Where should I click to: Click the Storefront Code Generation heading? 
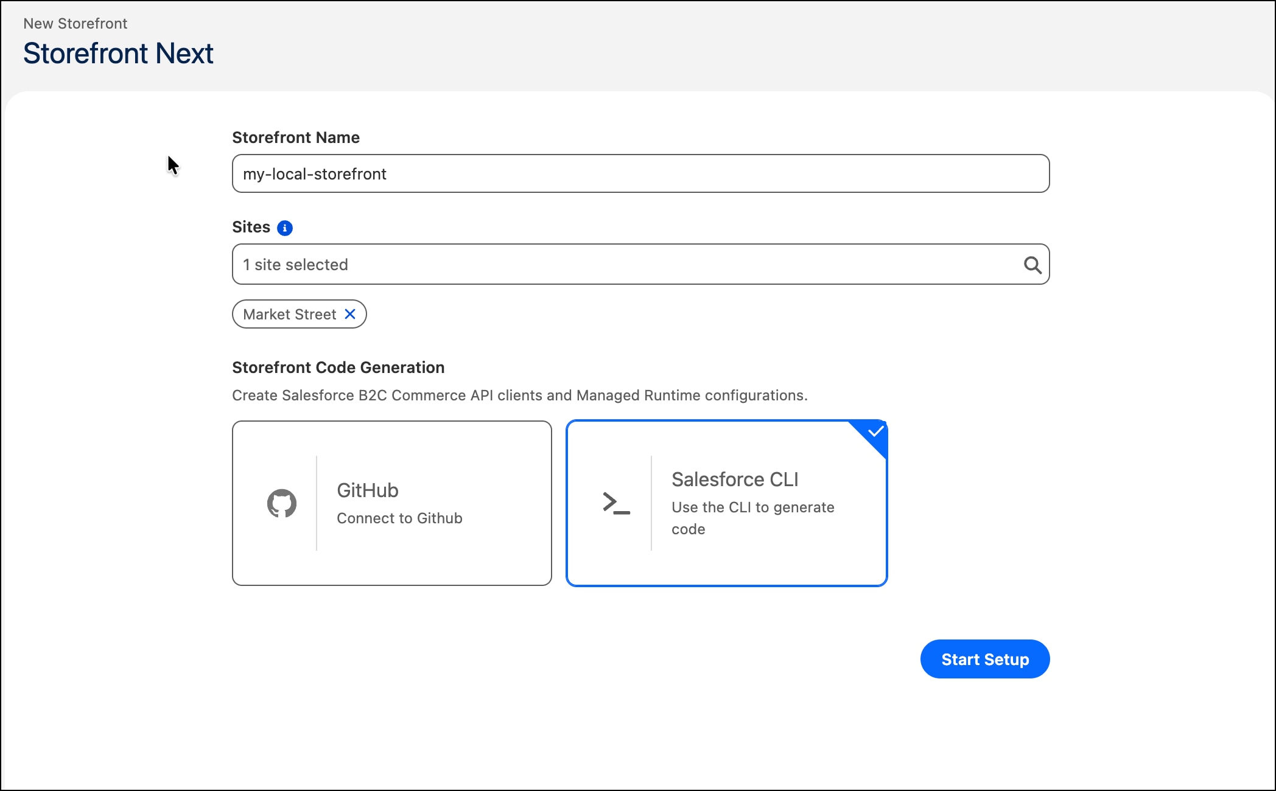[338, 368]
